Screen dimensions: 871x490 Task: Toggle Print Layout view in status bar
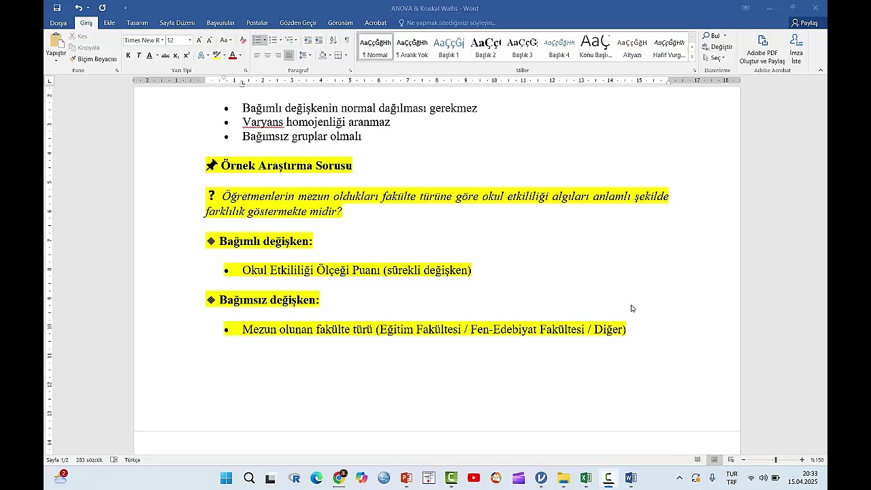(714, 460)
